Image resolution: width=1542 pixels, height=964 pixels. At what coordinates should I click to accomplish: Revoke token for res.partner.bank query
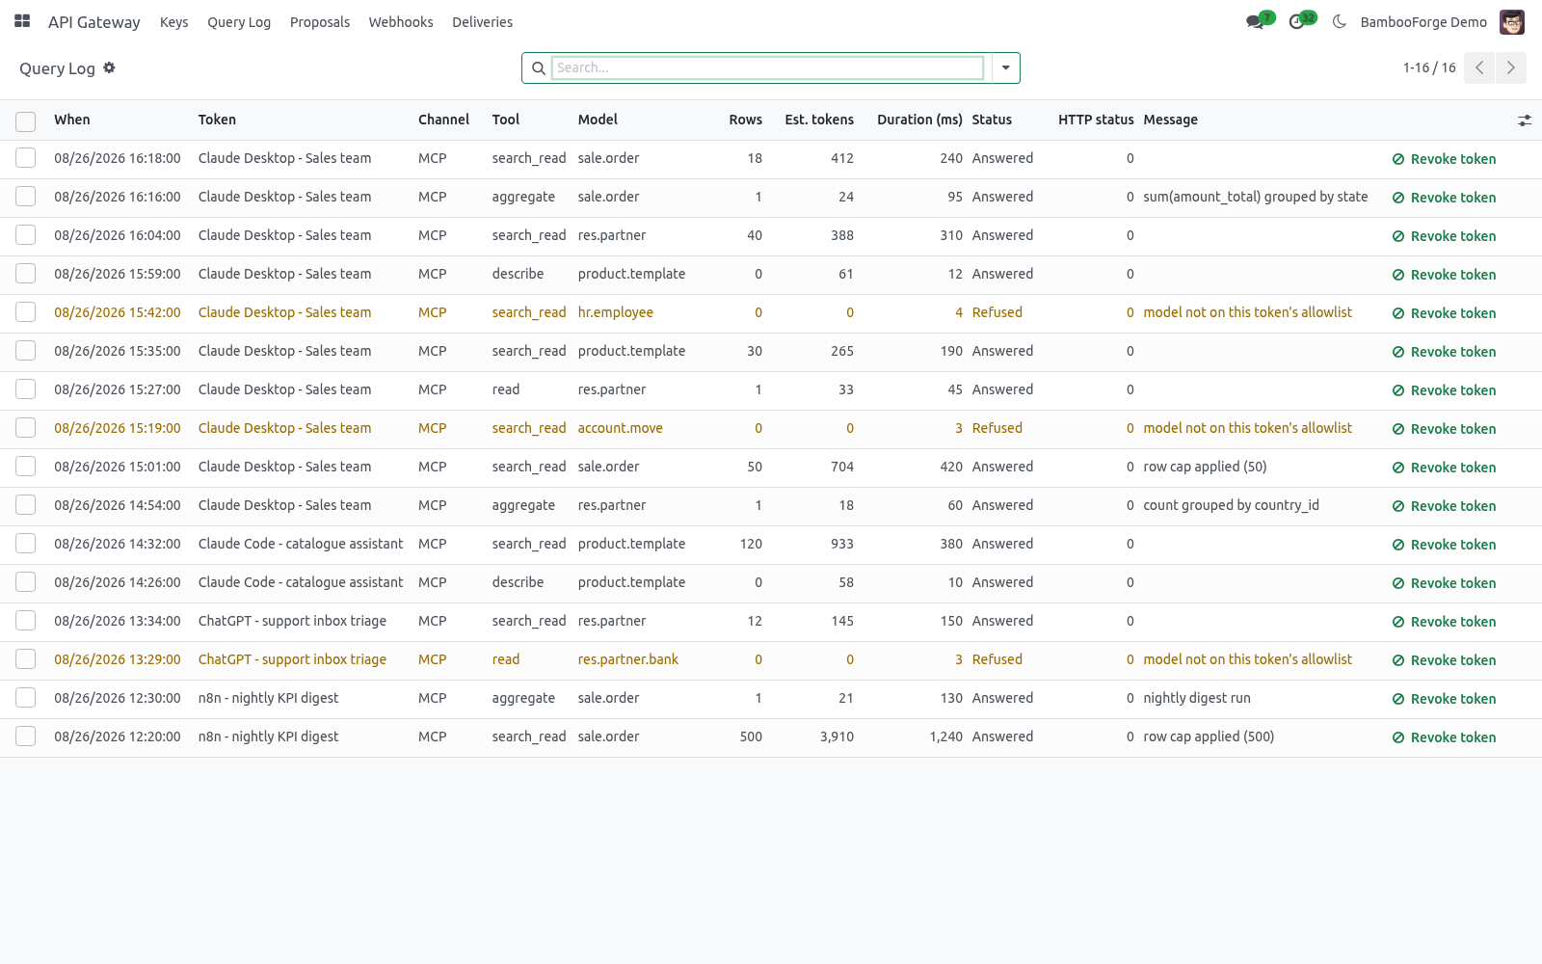tap(1444, 660)
